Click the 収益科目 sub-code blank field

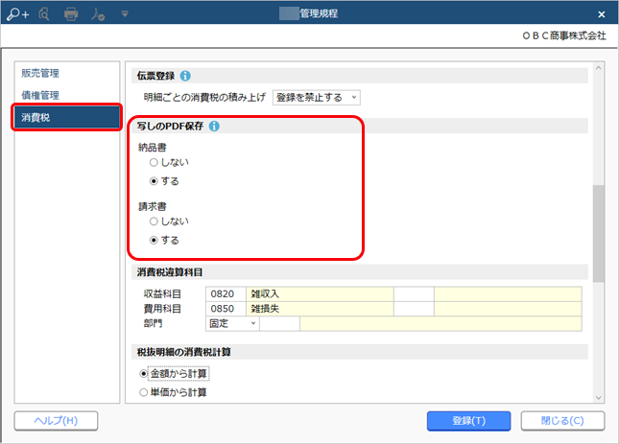(414, 294)
